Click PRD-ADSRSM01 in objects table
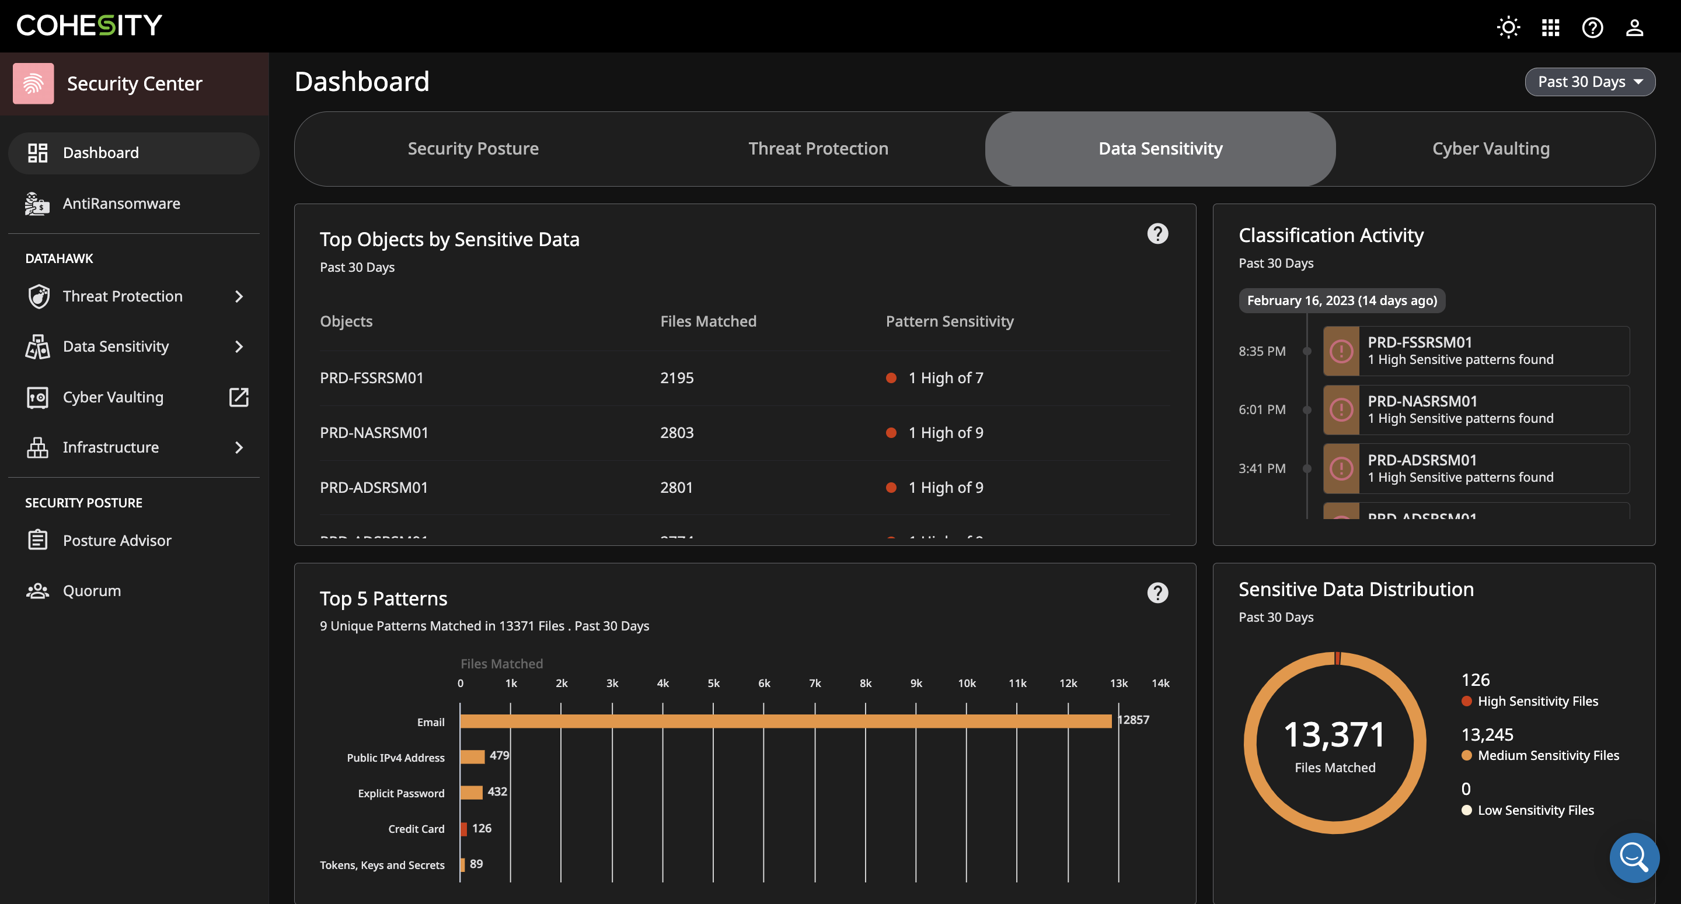Viewport: 1681px width, 904px height. (x=374, y=487)
